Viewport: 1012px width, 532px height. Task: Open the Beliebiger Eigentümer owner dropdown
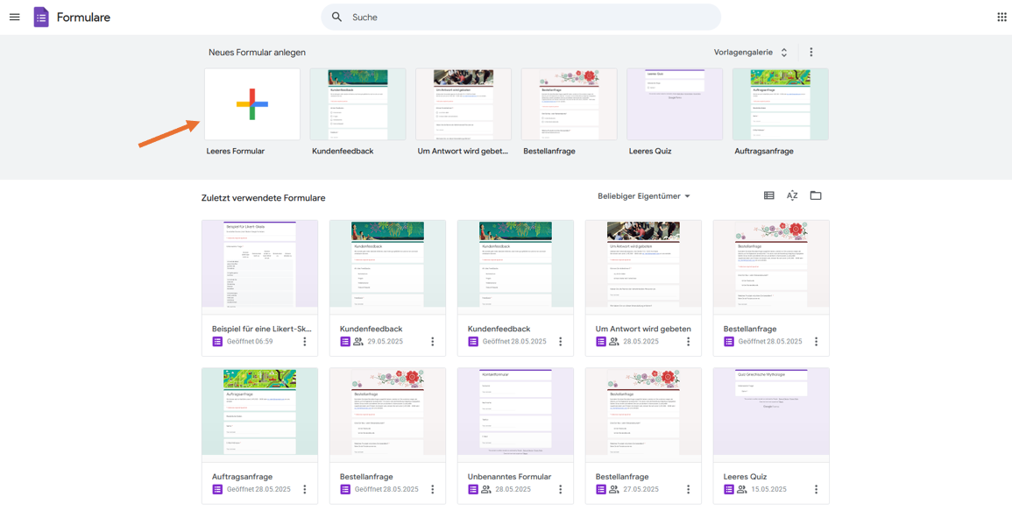(x=643, y=196)
